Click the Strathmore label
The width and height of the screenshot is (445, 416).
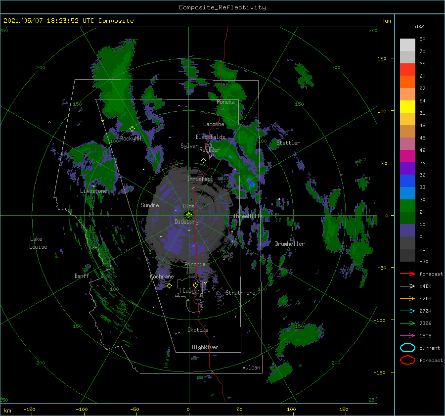tap(240, 293)
